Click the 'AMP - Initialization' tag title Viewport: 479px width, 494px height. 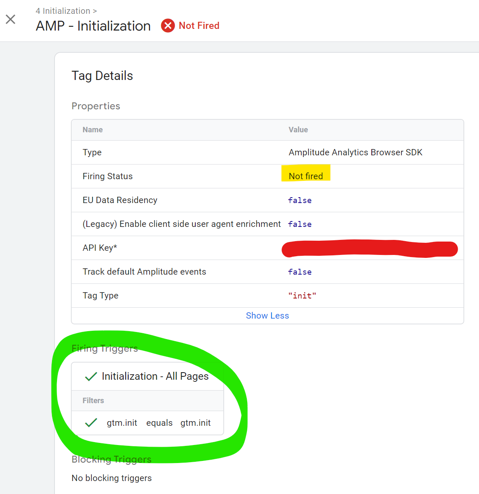click(93, 26)
